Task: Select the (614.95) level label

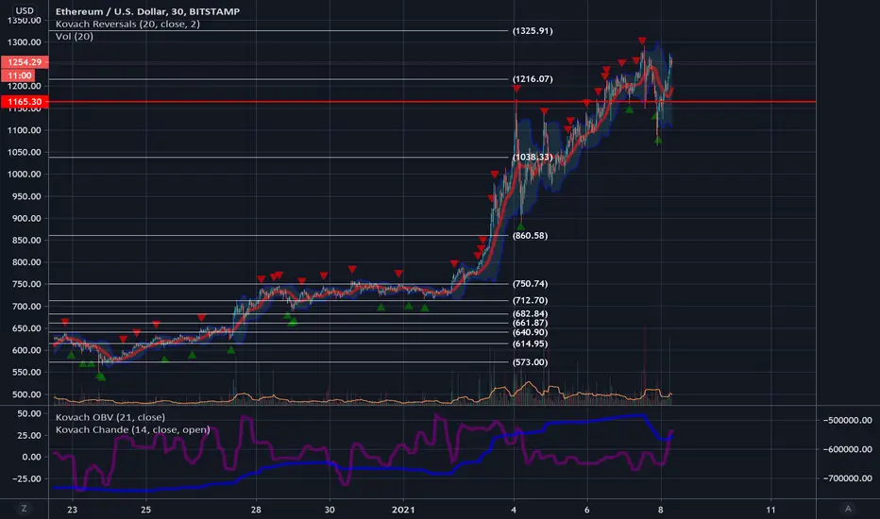Action: click(x=530, y=343)
